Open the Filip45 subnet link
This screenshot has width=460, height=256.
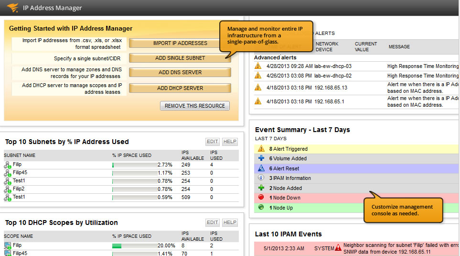coord(20,173)
